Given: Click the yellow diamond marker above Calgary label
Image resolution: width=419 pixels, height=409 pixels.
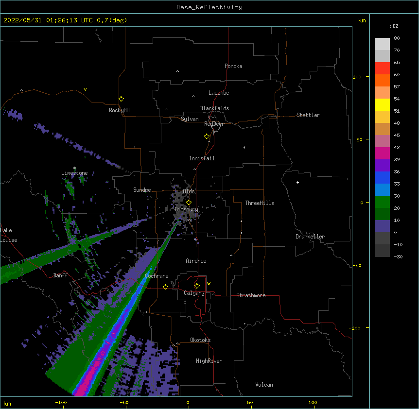Looking at the screenshot, I should 197,286.
